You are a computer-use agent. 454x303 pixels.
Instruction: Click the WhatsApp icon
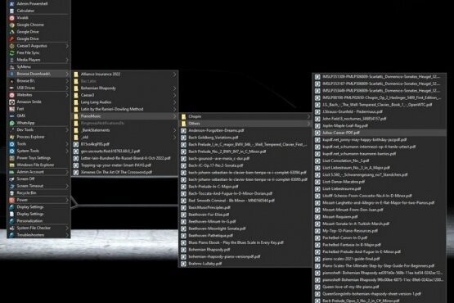12,123
